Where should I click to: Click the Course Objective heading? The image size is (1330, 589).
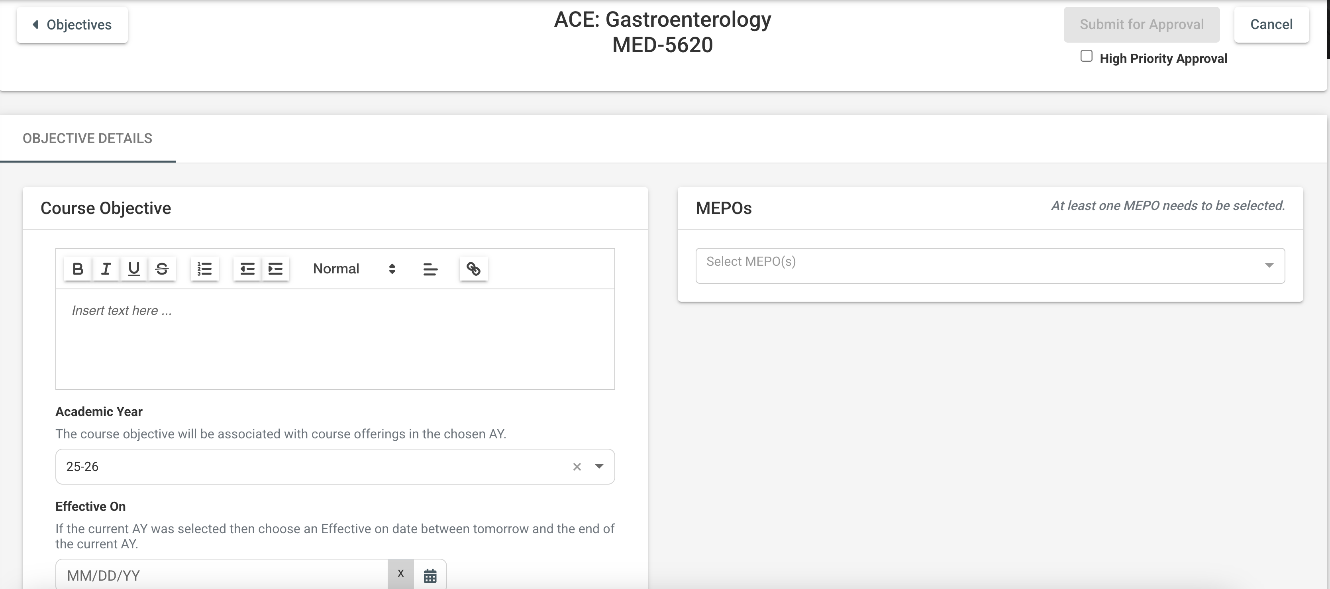tap(106, 208)
